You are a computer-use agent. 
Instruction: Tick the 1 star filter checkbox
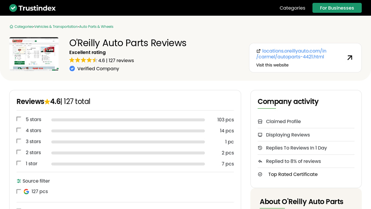pos(19,163)
